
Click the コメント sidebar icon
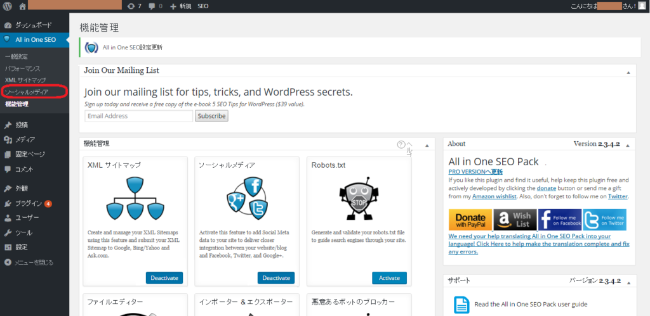click(8, 169)
